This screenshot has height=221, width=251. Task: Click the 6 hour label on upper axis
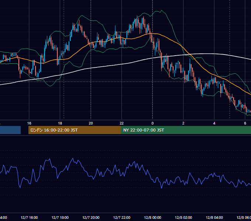245,123
